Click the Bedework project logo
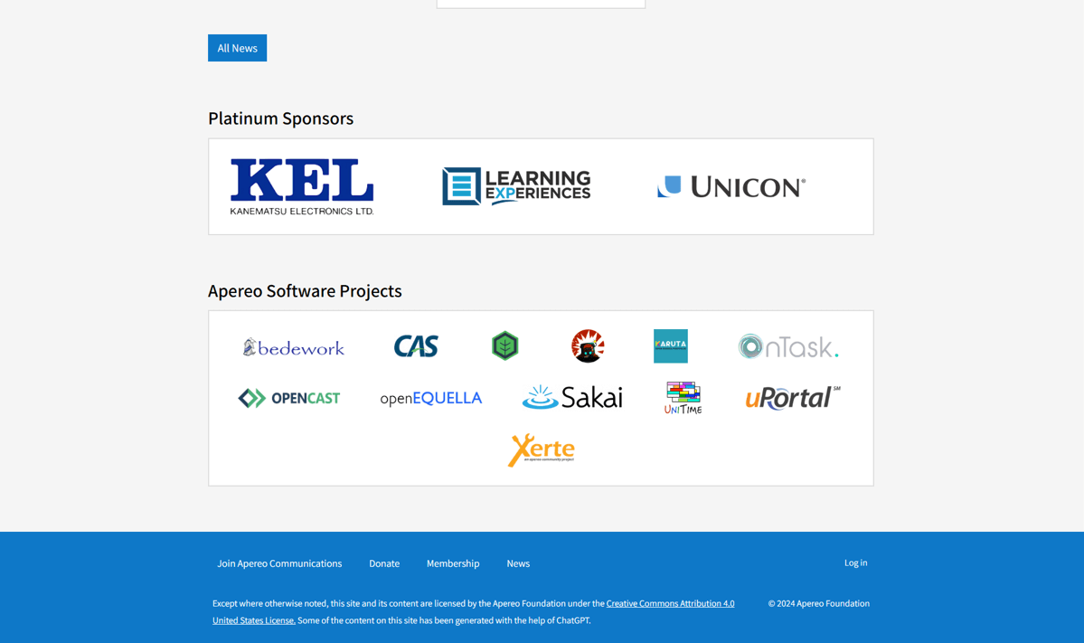This screenshot has height=643, width=1084. point(294,347)
